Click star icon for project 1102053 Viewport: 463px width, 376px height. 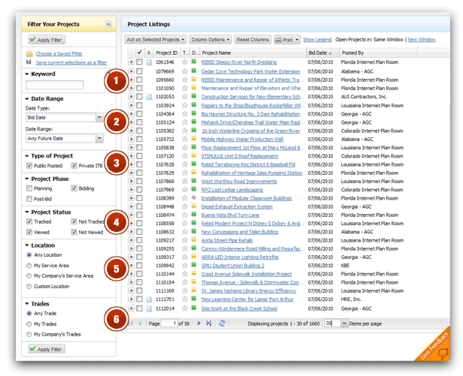(x=185, y=97)
